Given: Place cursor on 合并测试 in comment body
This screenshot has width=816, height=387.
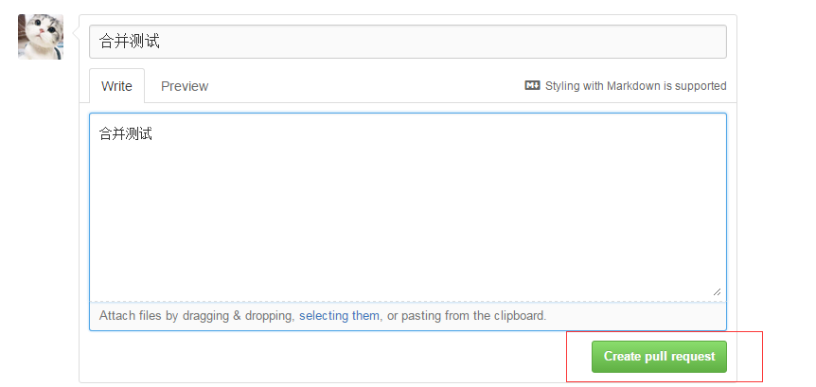Looking at the screenshot, I should click(x=125, y=133).
